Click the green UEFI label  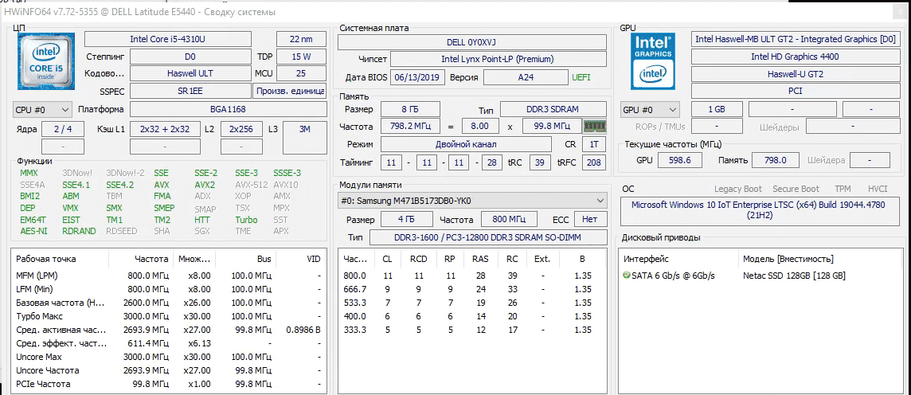point(581,77)
